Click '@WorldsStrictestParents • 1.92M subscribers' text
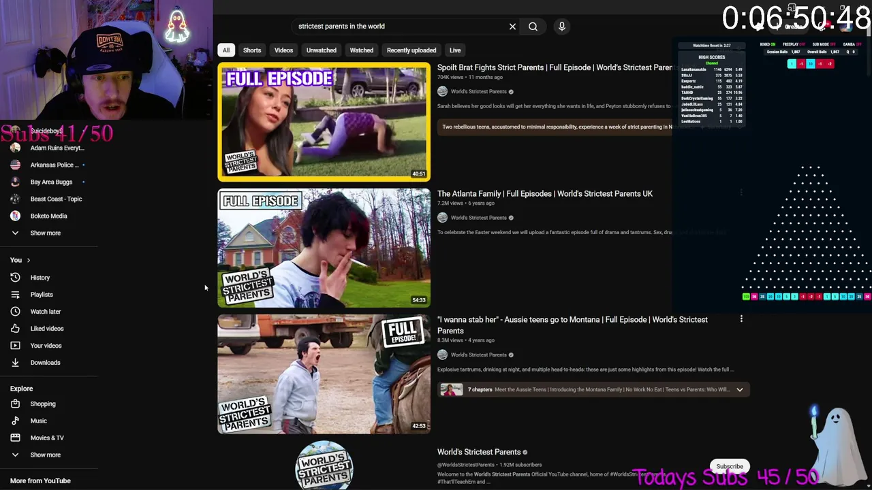Screen dimensions: 872x490 point(490,465)
